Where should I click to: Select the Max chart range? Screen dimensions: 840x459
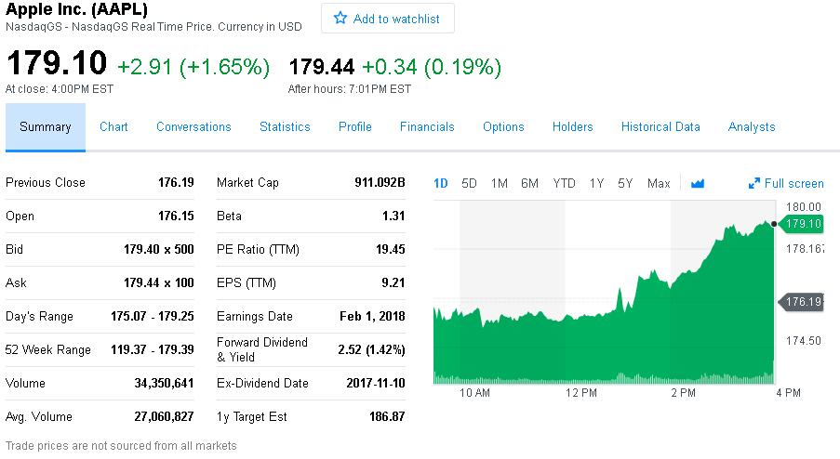(x=659, y=183)
